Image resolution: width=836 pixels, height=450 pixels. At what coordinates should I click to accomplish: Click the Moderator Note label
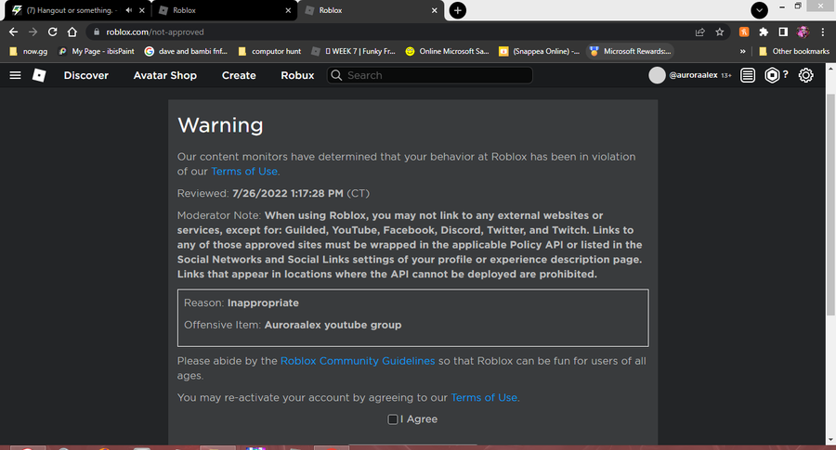(x=218, y=215)
